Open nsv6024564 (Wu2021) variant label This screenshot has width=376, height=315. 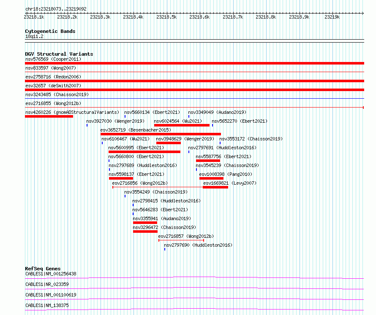tap(178, 121)
